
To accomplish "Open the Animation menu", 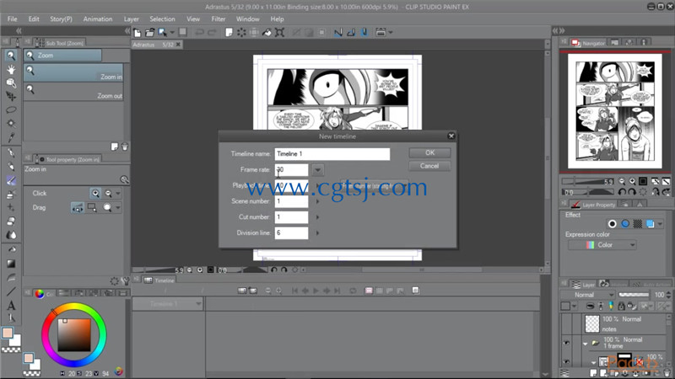I will (x=98, y=19).
